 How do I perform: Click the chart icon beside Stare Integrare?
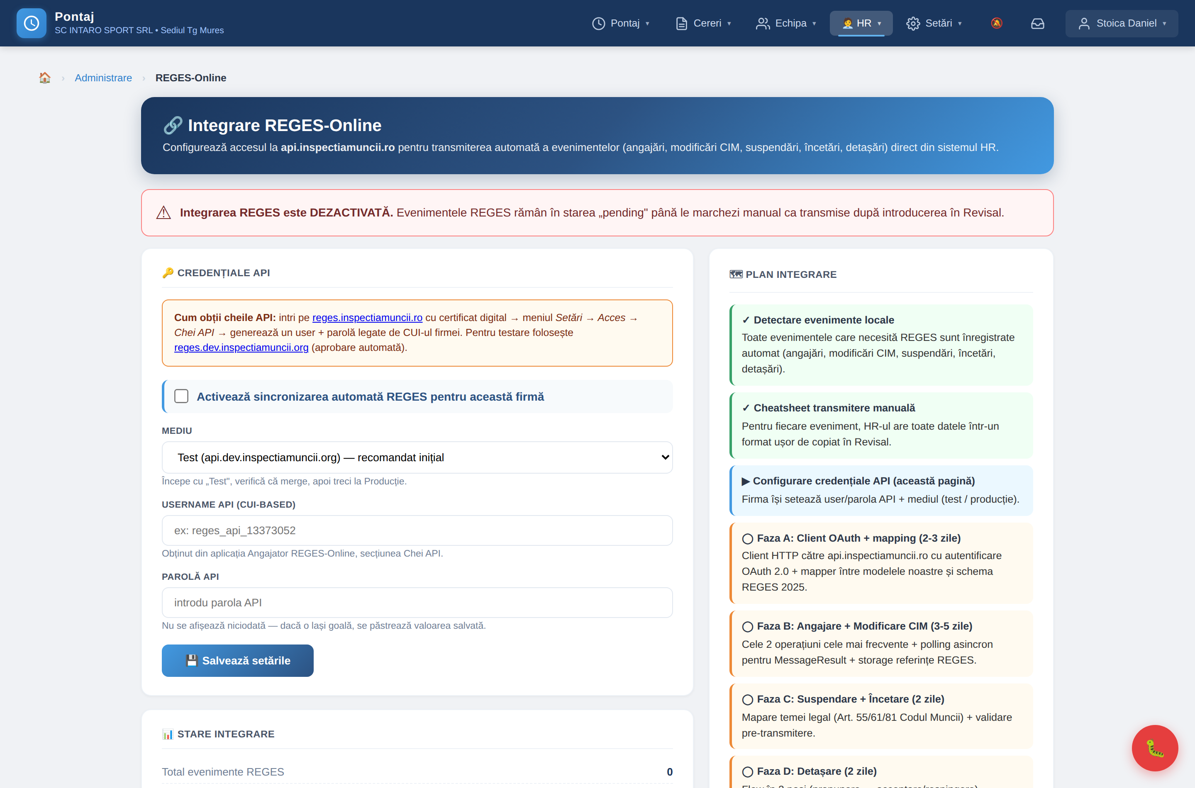[168, 734]
